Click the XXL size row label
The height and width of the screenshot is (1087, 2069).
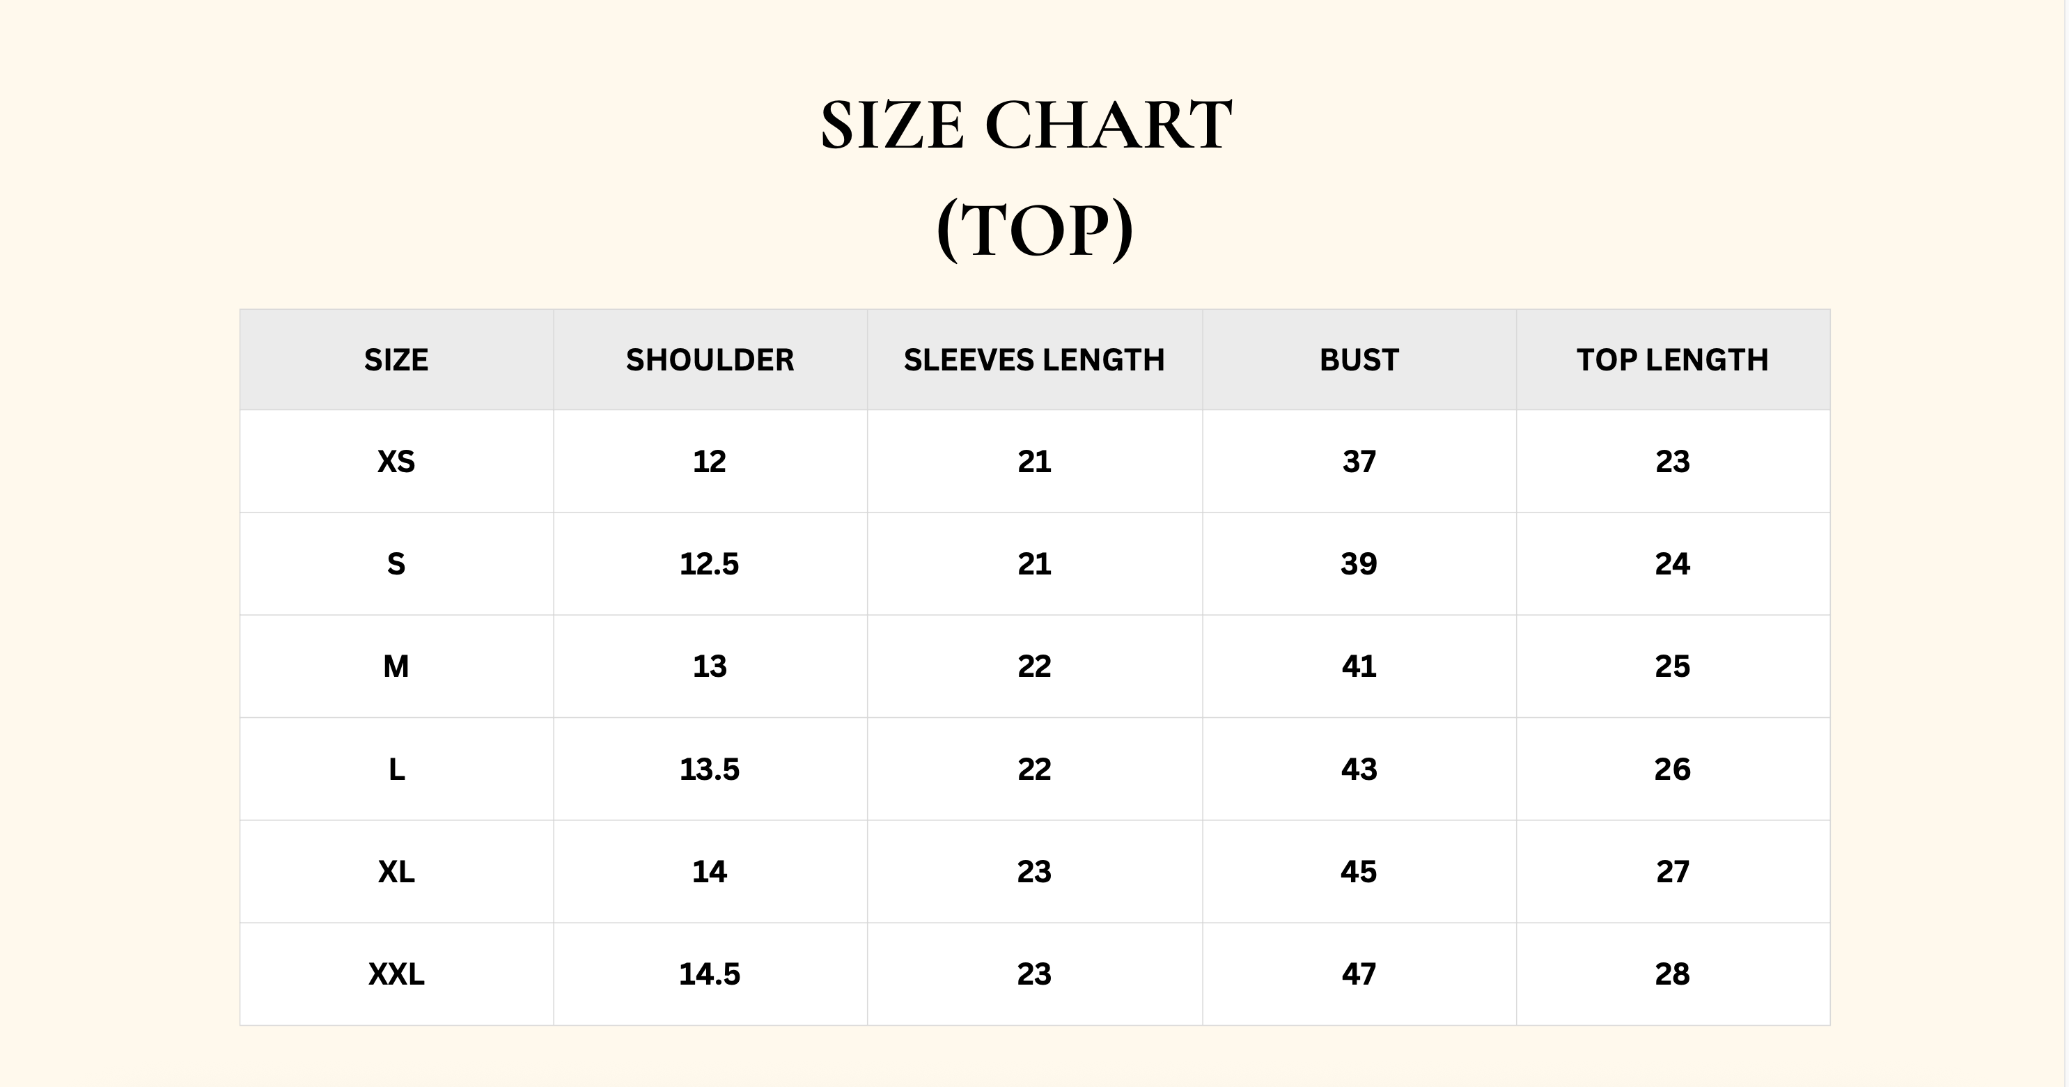click(396, 974)
